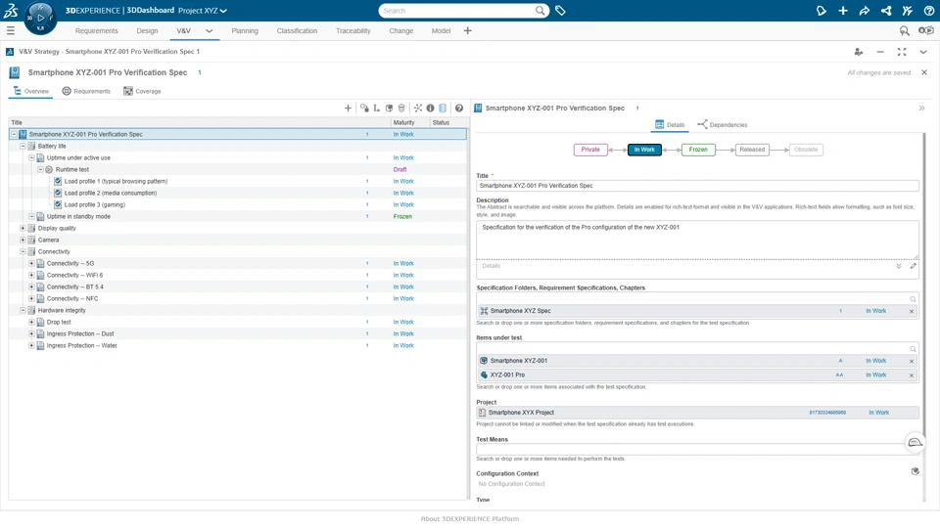Open the Requirements sub-tab of the spec

point(86,91)
